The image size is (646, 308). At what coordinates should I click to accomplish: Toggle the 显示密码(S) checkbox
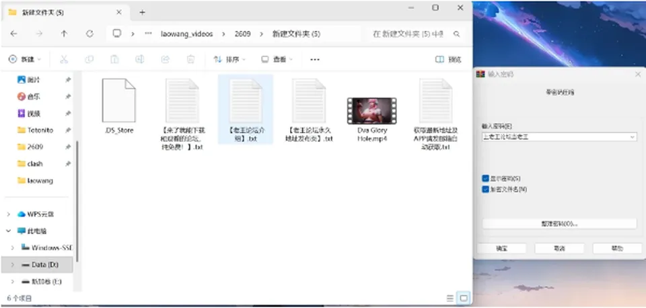[x=485, y=178]
